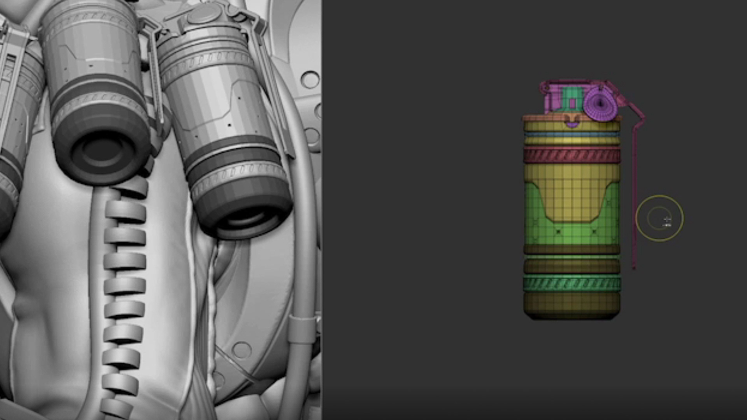Click the red knurled ring near top
The height and width of the screenshot is (420, 747).
coord(571,156)
